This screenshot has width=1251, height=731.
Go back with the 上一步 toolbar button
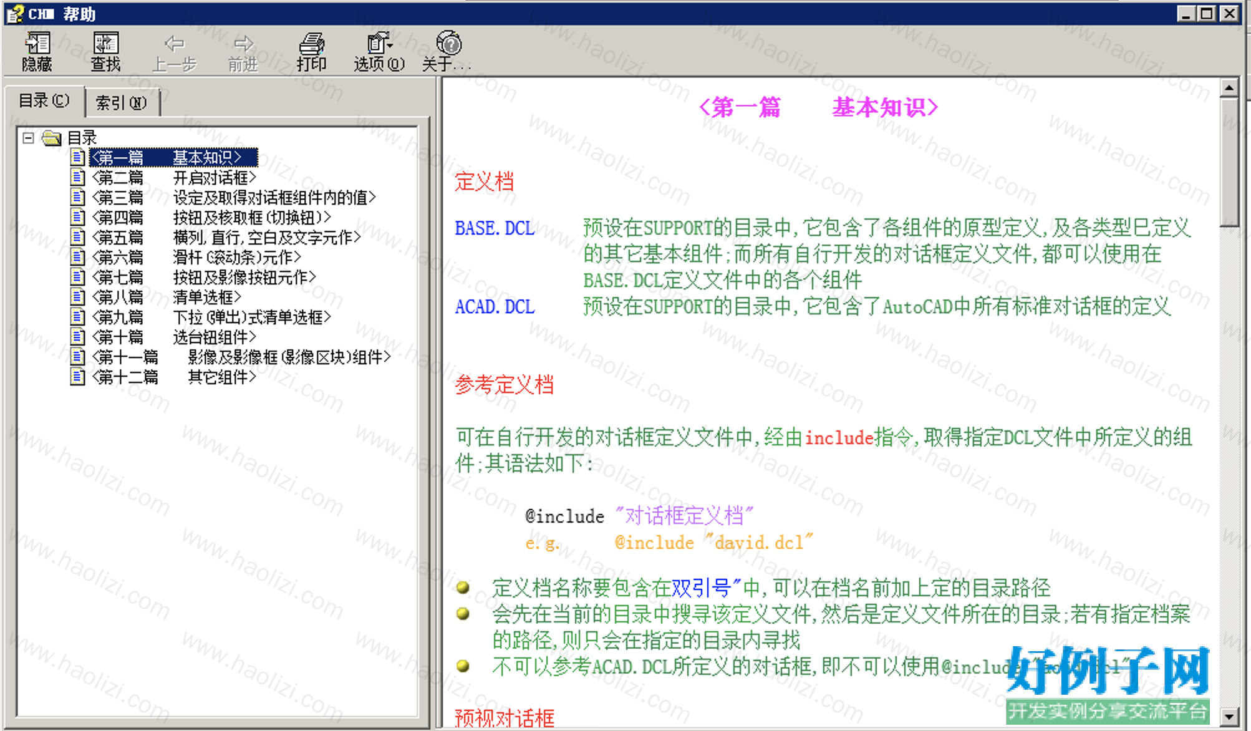click(x=174, y=52)
